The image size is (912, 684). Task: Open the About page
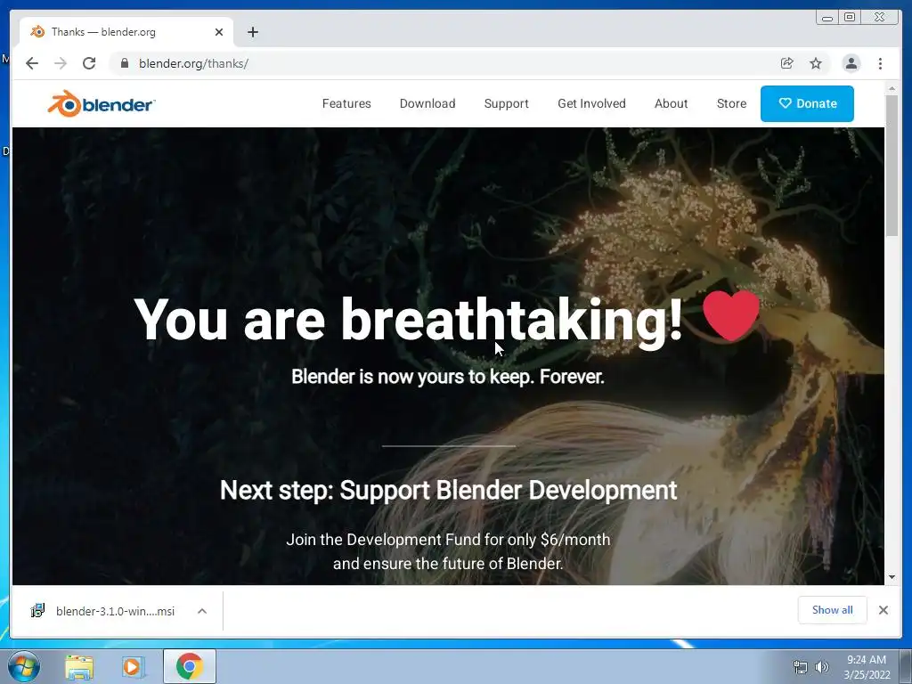(x=671, y=103)
